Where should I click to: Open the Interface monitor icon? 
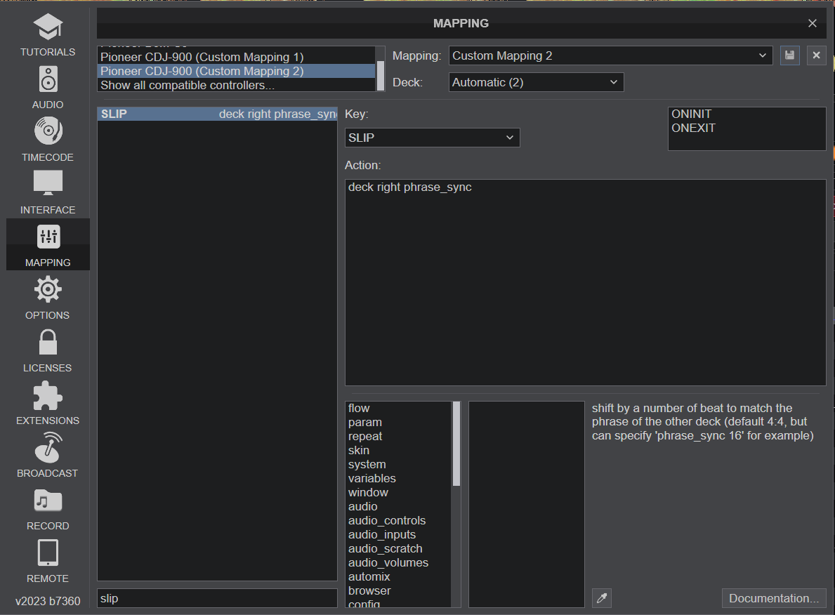point(48,183)
